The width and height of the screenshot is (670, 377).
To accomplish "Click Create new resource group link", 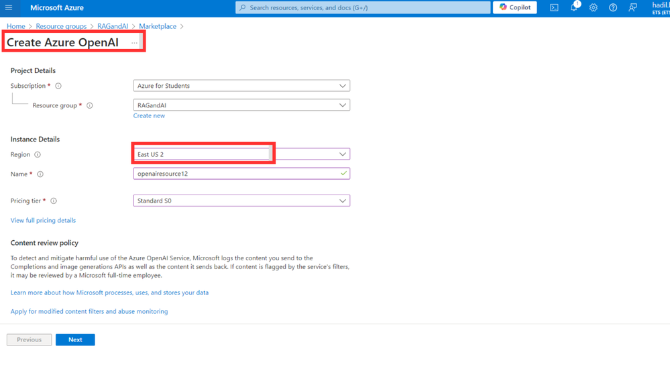I will pyautogui.click(x=149, y=116).
